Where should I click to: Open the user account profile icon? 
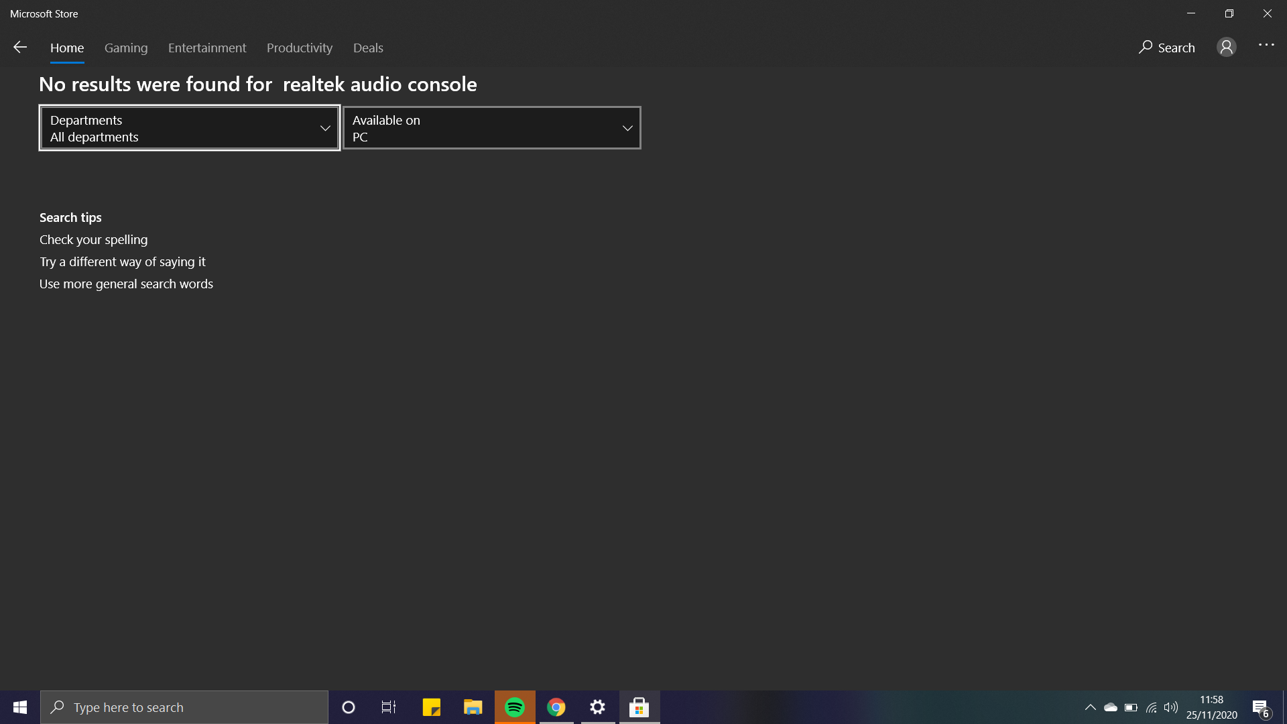[x=1226, y=47]
